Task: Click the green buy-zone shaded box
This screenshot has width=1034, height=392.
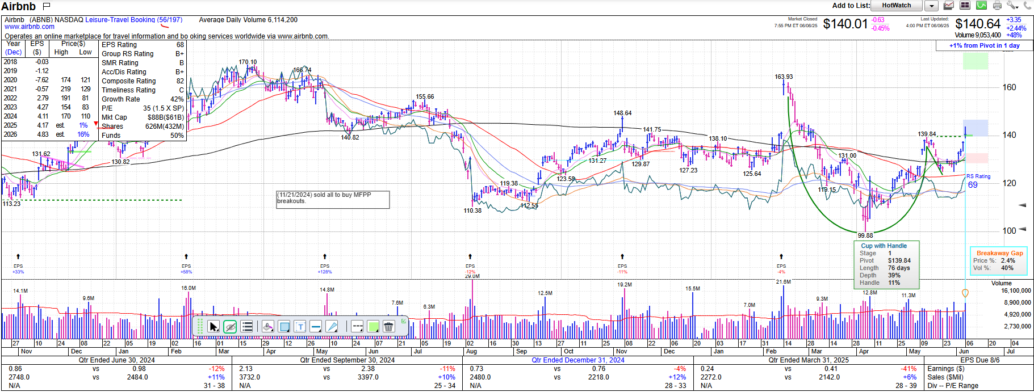Action: tap(976, 61)
